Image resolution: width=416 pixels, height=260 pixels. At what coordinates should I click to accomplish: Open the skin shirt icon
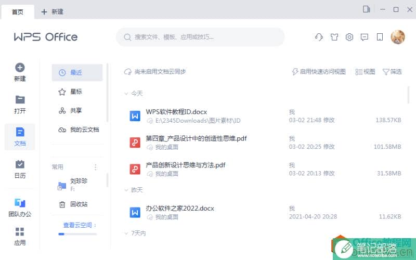tap(334, 37)
